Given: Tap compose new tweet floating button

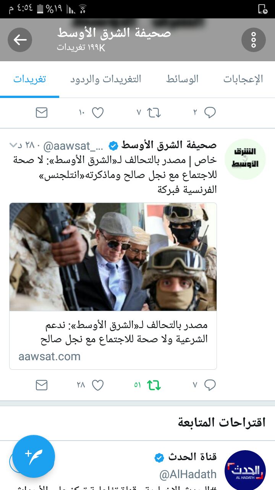Looking at the screenshot, I should point(34,456).
